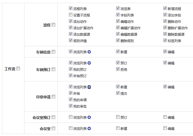Viewport: 193px width, 136px height.
Task: Uncheck the 新增流程 checkbox
Action: pos(165,8)
